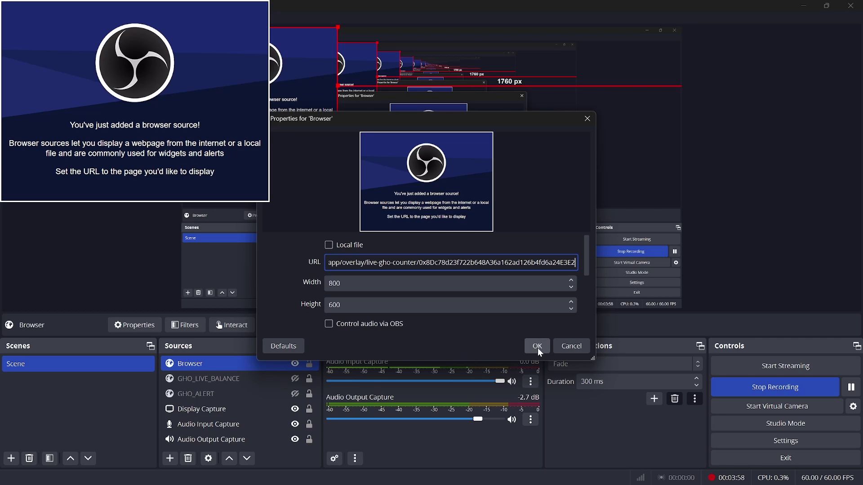Open Audio Input Capture options dots
Image resolution: width=863 pixels, height=485 pixels.
click(x=531, y=381)
